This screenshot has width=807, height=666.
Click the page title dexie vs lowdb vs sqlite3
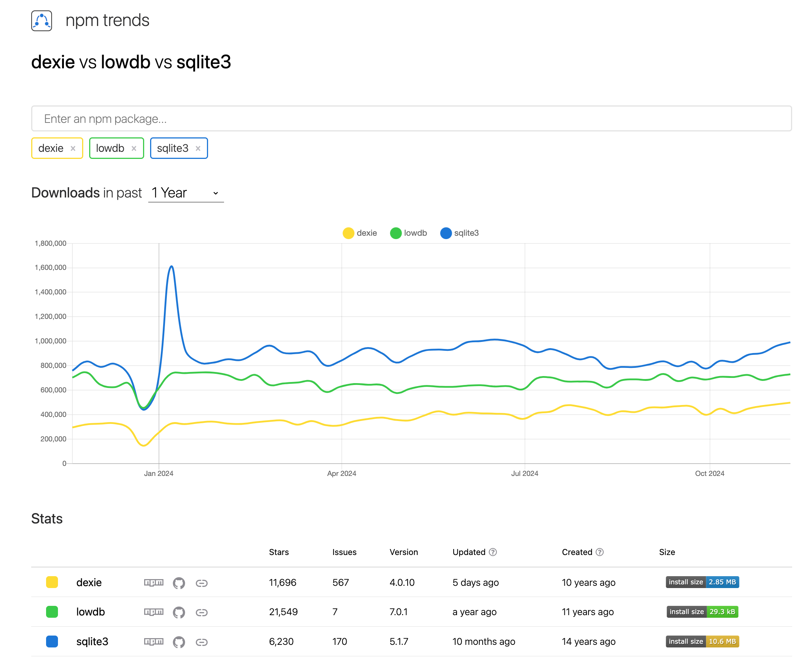pos(131,62)
